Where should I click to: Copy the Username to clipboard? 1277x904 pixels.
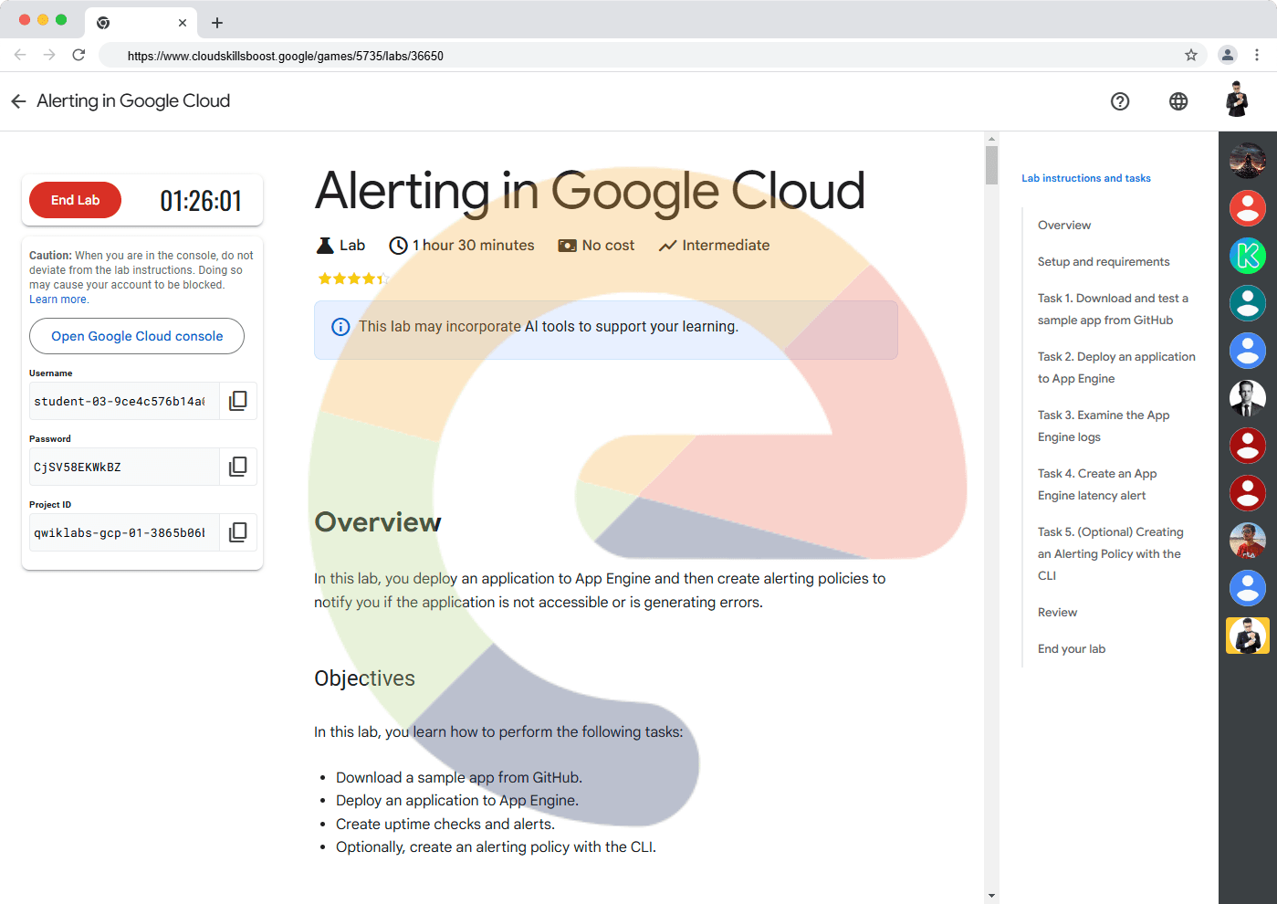point(237,401)
